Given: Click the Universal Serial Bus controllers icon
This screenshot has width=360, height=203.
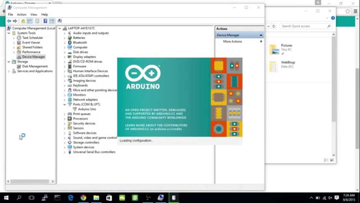Looking at the screenshot, I should point(70,152).
